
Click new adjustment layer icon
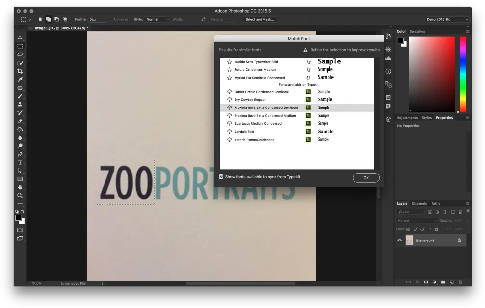point(434,282)
